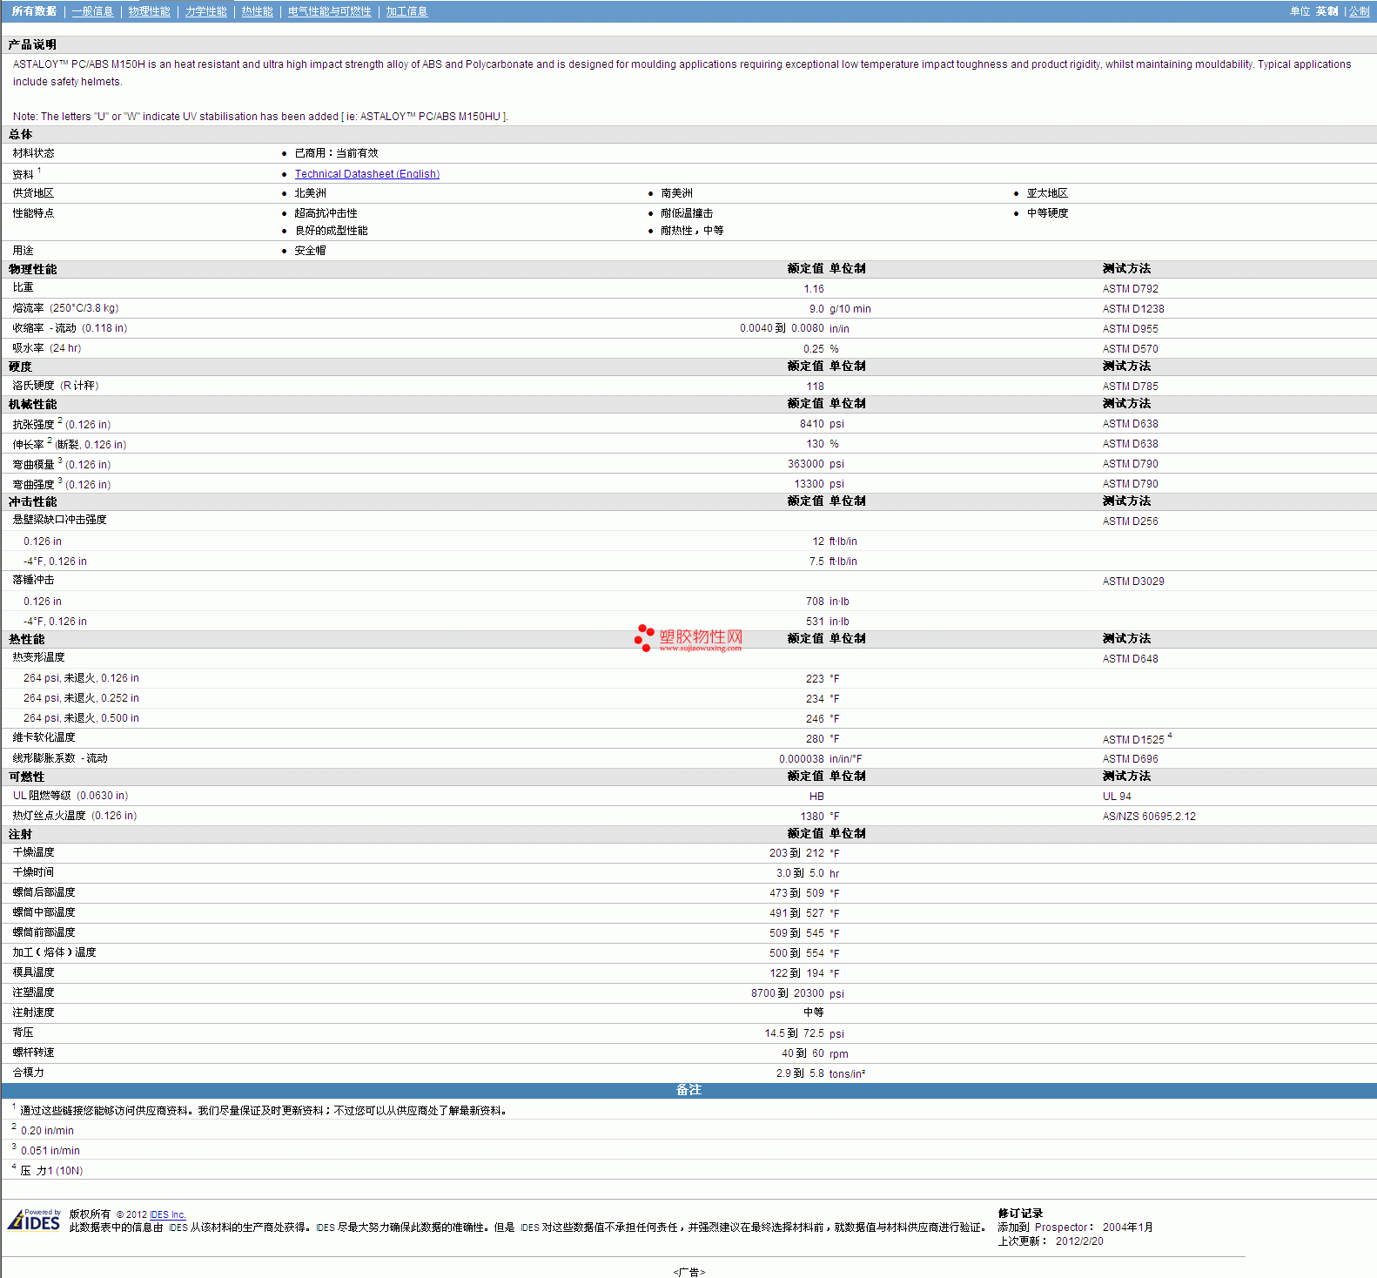Click the ASTM D570 cell
This screenshot has width=1377, height=1278.
point(1131,349)
